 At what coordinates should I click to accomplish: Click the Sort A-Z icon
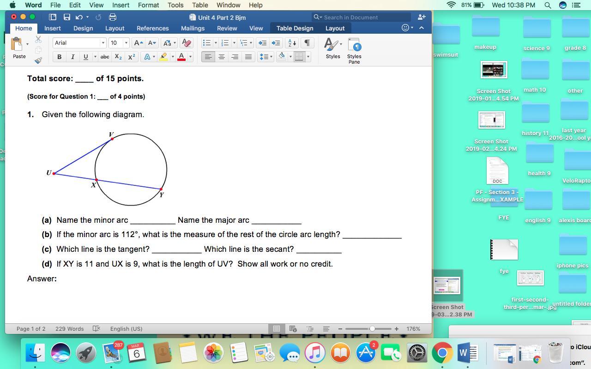292,43
